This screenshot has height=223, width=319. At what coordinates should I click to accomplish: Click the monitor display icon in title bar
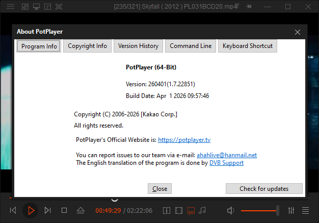click(36, 7)
